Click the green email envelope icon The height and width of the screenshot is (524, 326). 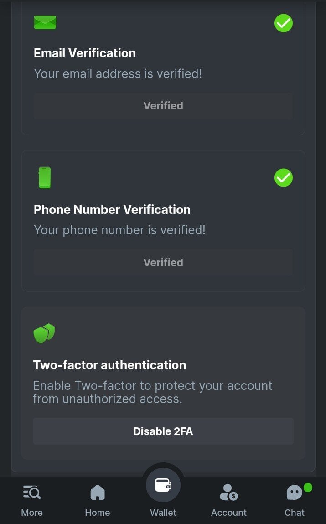pos(45,22)
